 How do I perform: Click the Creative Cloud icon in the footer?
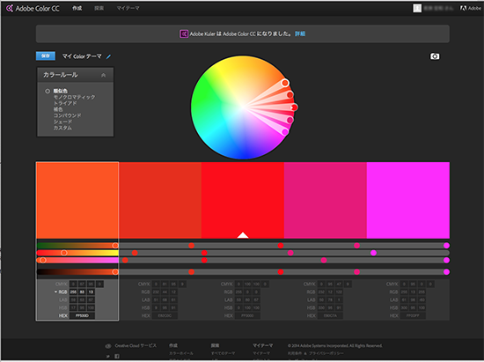click(x=107, y=346)
